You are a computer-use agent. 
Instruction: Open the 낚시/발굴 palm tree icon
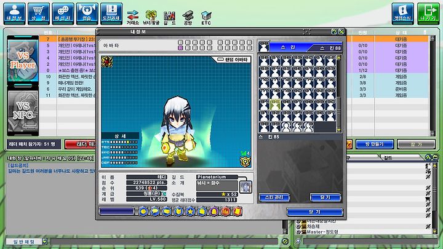click(x=151, y=17)
